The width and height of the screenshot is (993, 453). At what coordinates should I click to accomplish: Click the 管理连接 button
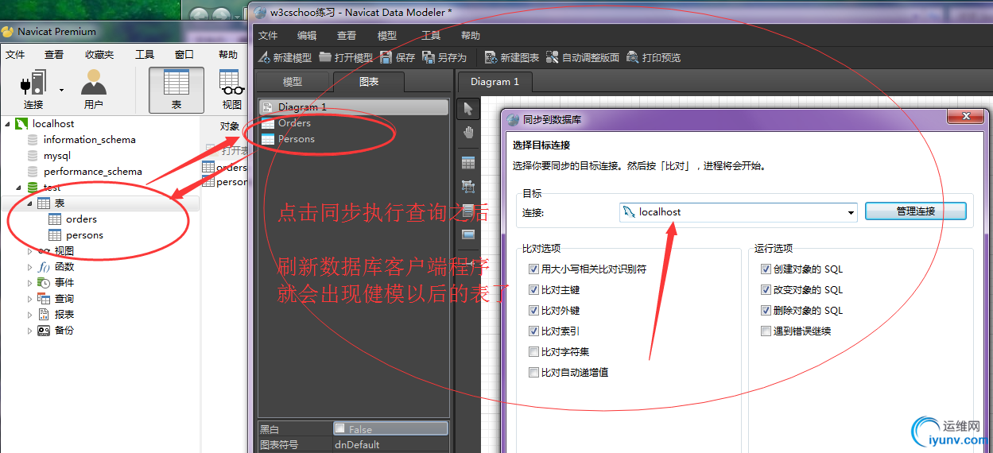pos(915,211)
